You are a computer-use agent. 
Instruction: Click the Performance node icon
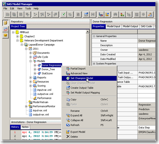coord(35,98)
